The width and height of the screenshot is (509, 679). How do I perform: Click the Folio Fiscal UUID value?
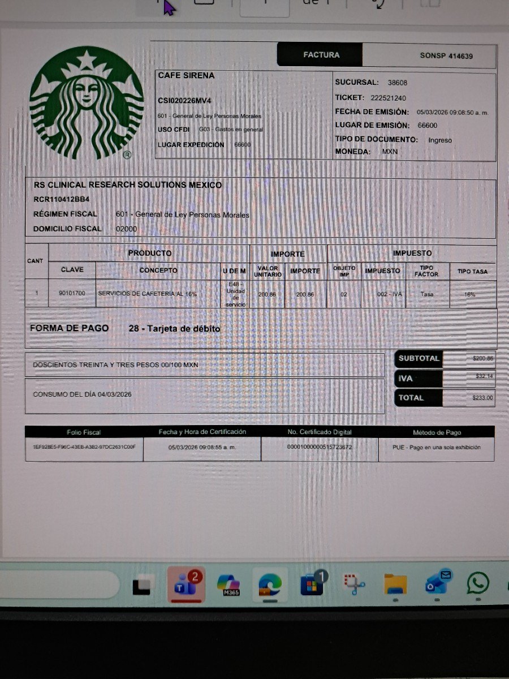(84, 447)
